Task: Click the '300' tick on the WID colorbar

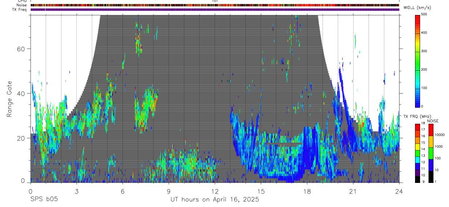Action: (424, 51)
